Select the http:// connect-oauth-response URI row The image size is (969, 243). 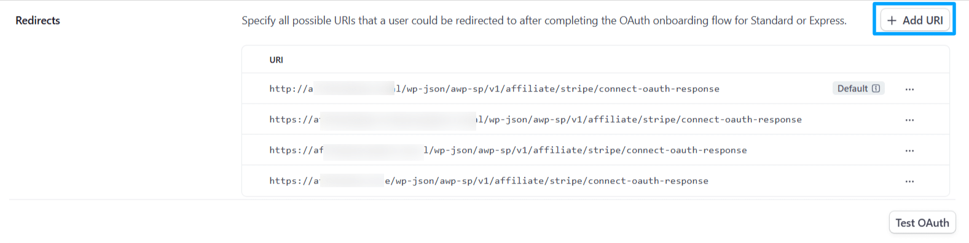(x=595, y=88)
